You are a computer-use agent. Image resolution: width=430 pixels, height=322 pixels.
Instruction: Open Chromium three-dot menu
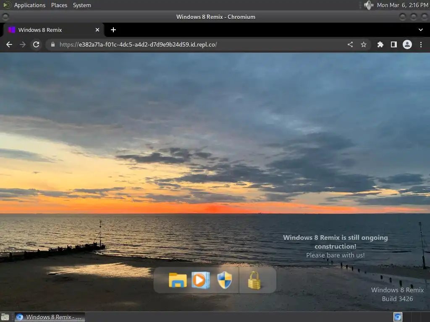[421, 44]
